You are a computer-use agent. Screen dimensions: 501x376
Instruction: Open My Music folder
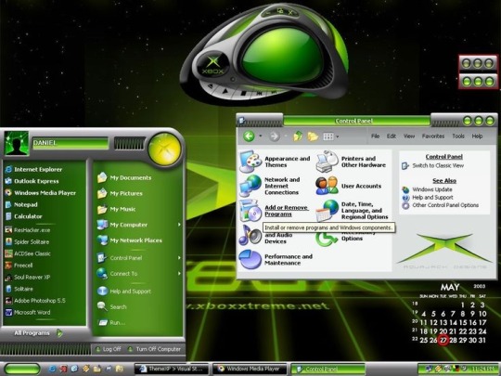[116, 209]
